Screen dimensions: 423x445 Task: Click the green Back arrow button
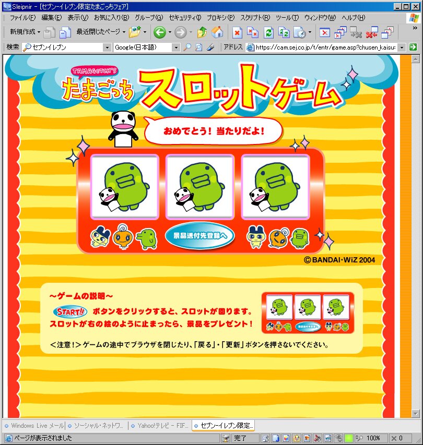pyautogui.click(x=160, y=32)
